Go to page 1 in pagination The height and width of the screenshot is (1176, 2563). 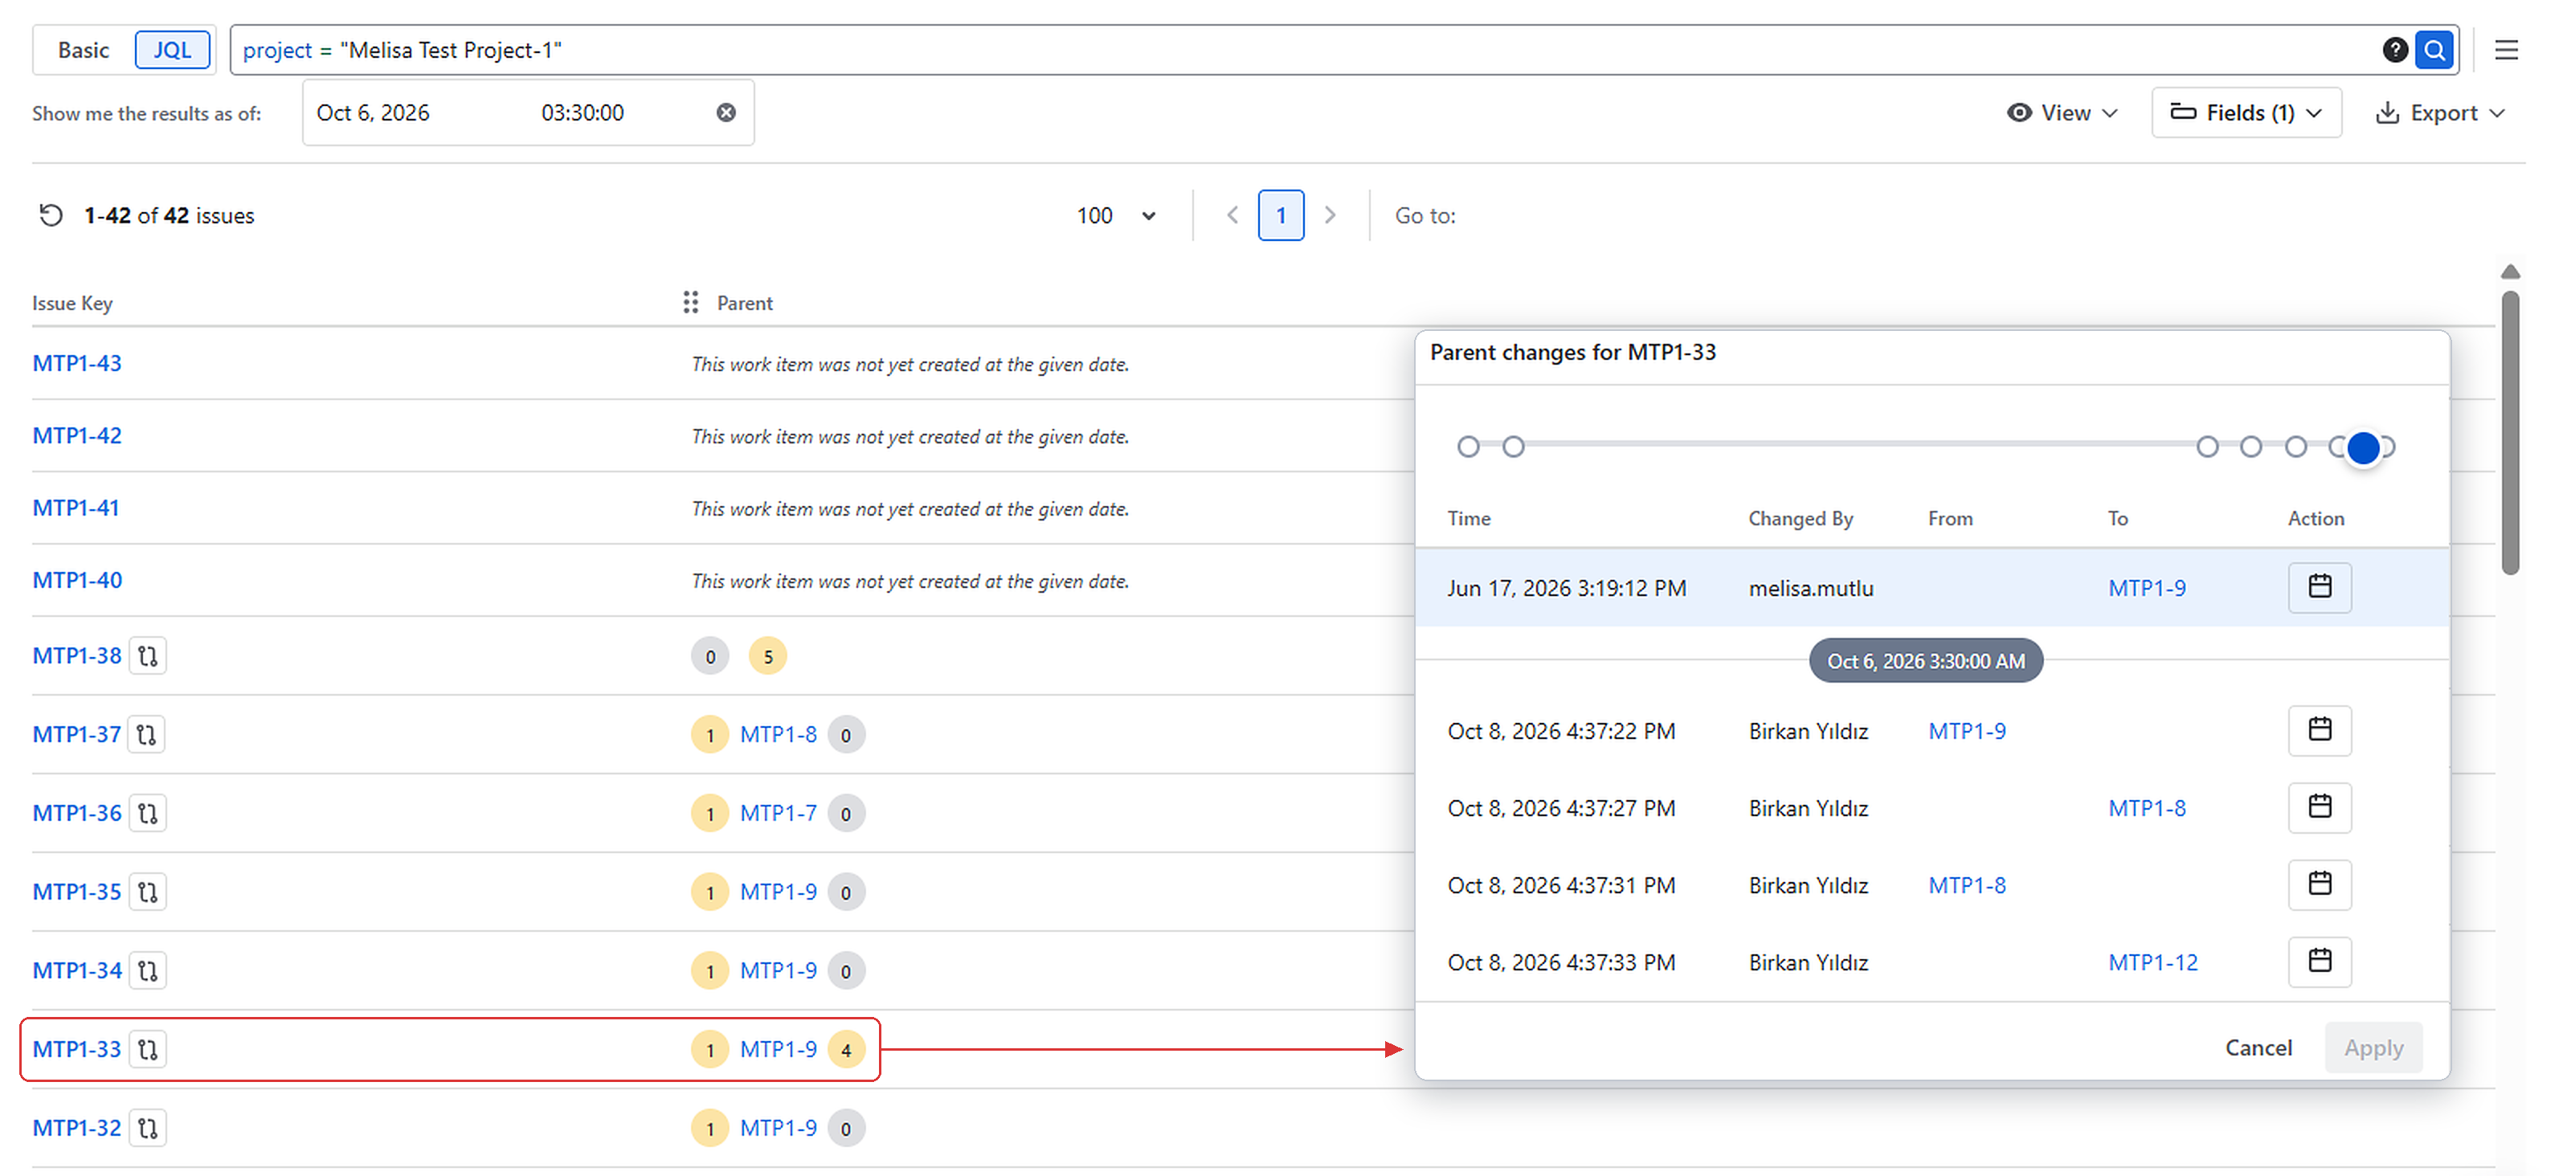coord(1281,215)
